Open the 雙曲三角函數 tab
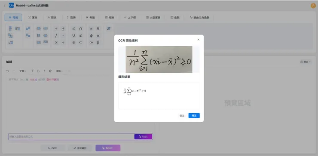 (199, 18)
